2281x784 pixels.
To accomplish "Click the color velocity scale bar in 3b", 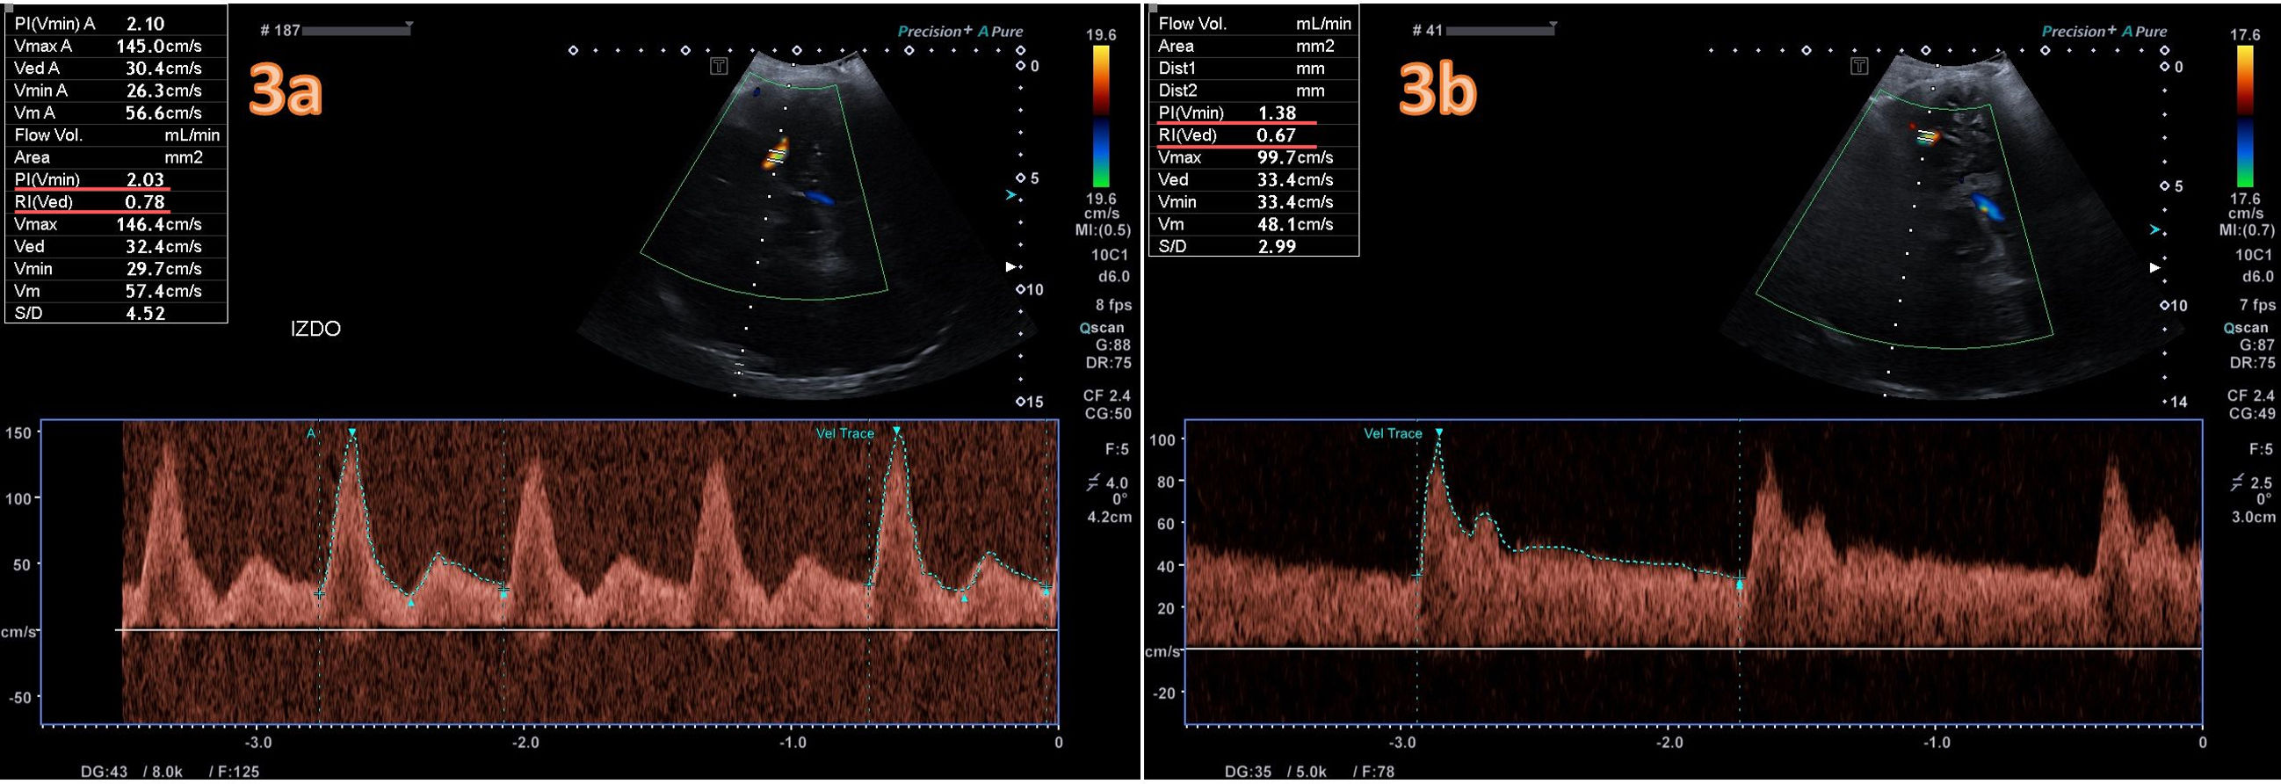I will 2245,117.
